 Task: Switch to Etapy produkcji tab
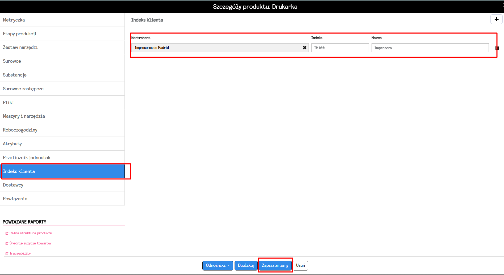(20, 34)
